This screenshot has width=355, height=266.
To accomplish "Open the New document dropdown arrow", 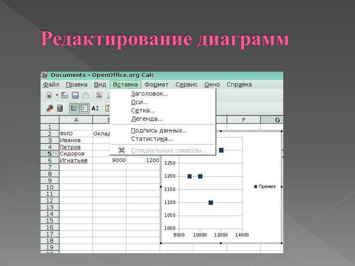I will (57, 95).
